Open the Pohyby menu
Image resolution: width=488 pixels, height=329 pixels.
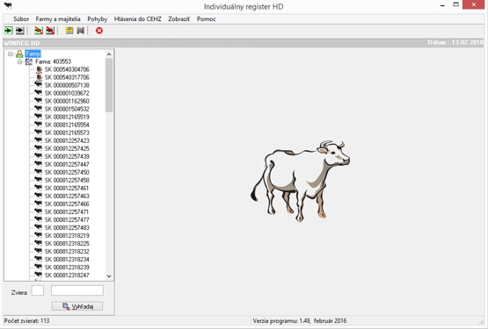97,19
